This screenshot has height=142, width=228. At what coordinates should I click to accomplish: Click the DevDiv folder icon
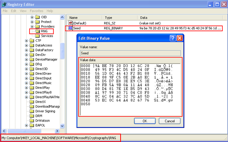pyautogui.click(x=32, y=55)
